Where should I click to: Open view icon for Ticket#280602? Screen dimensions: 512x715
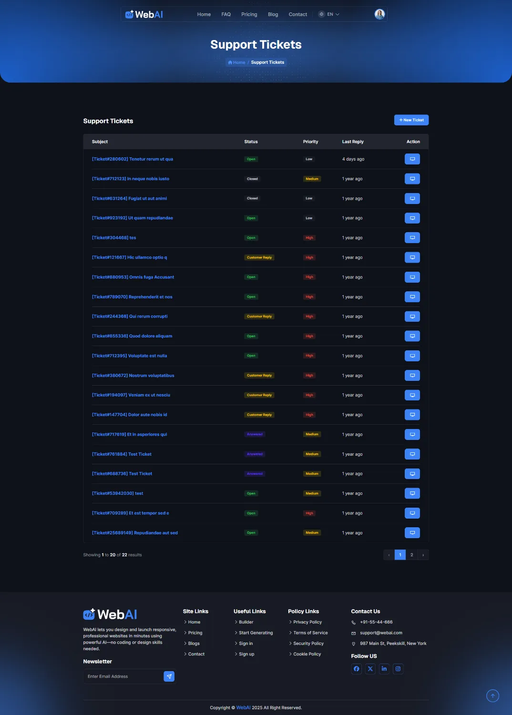[x=412, y=159]
